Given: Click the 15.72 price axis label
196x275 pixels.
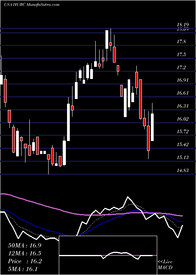Looking at the screenshot, I should click(x=183, y=132).
